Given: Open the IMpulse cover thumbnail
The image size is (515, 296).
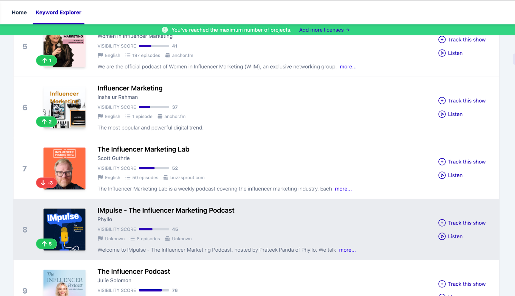Looking at the screenshot, I should [x=64, y=230].
